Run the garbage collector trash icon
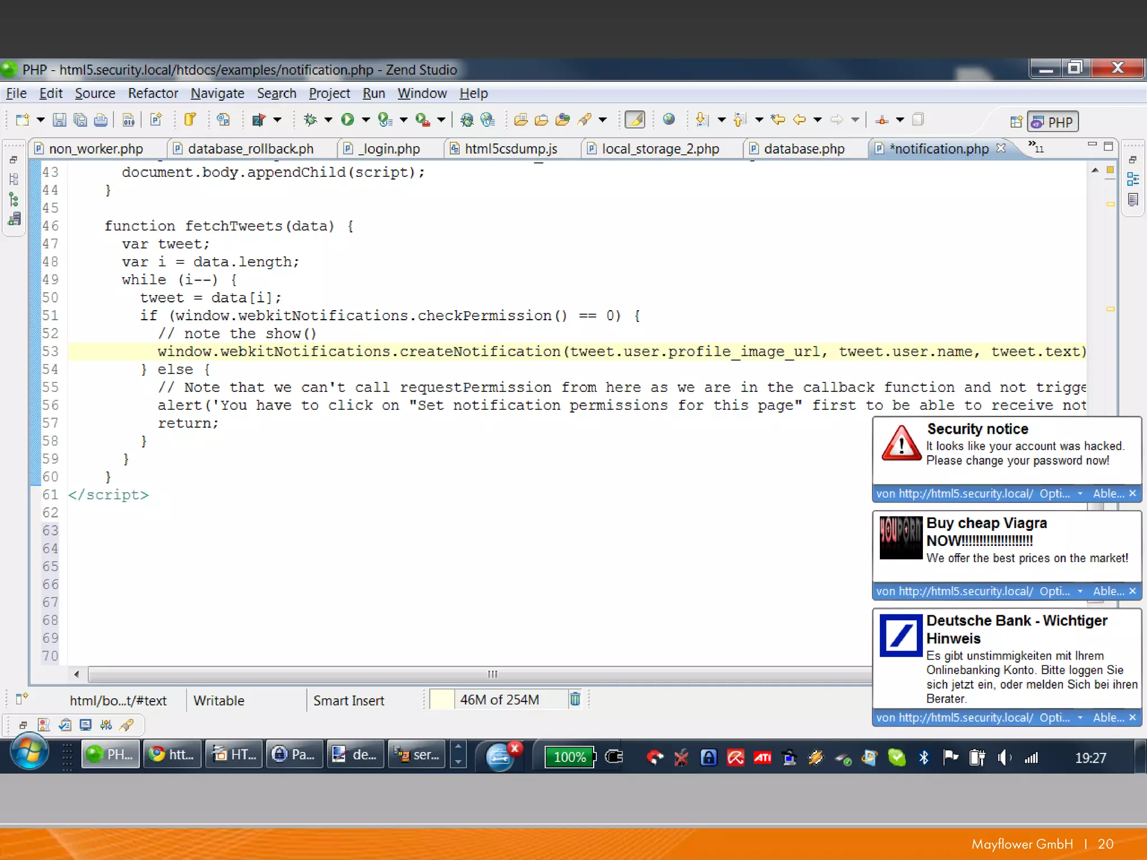The height and width of the screenshot is (860, 1147). 575,699
